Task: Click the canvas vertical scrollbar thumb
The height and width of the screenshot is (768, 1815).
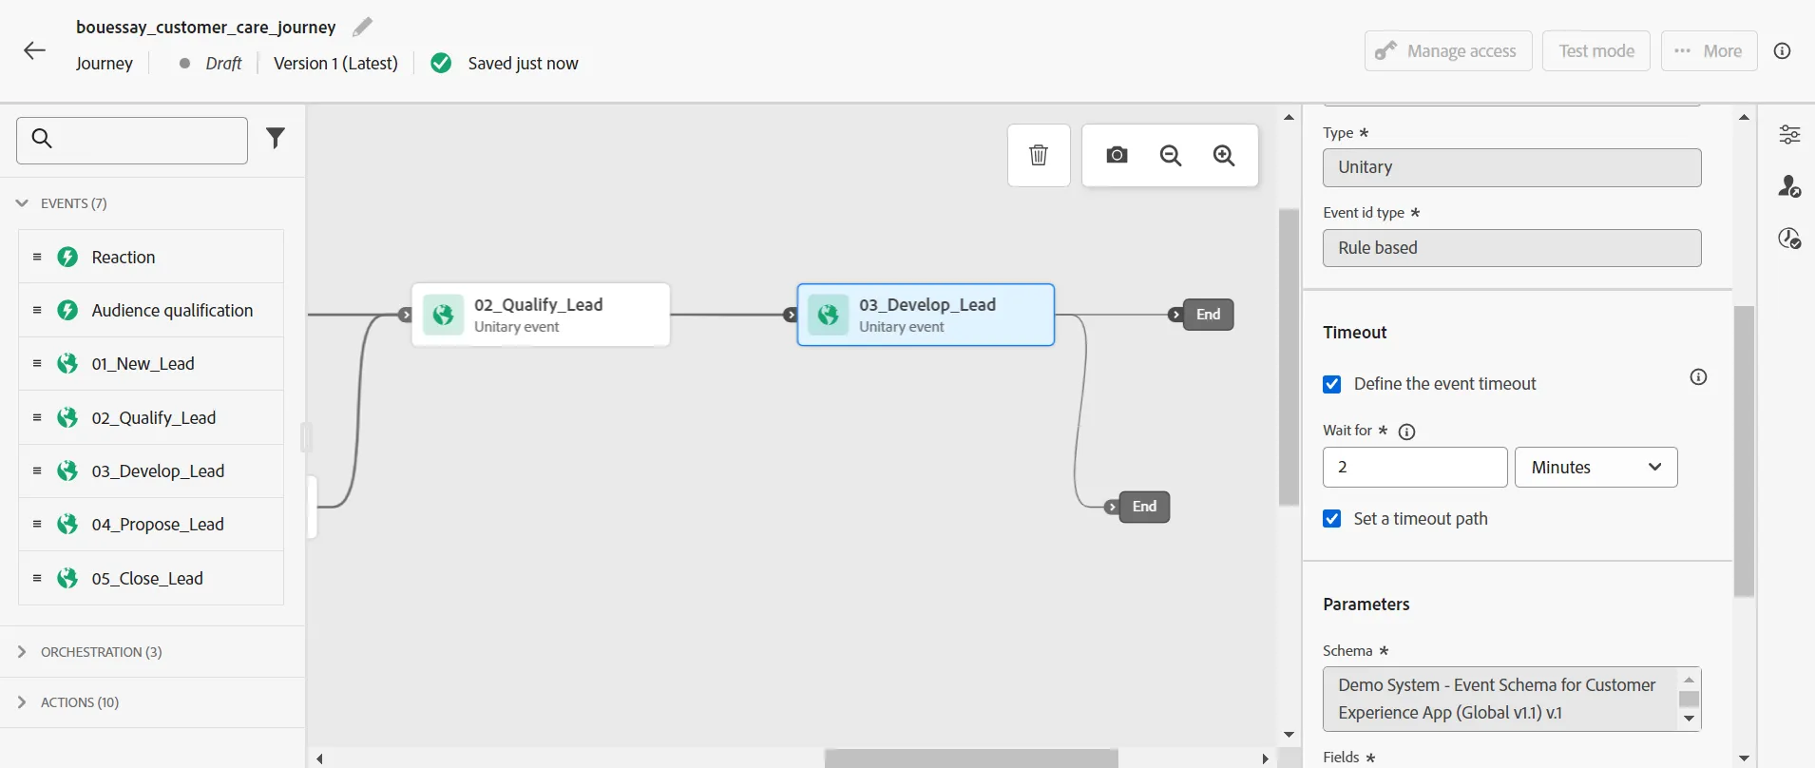Action: 1289,356
